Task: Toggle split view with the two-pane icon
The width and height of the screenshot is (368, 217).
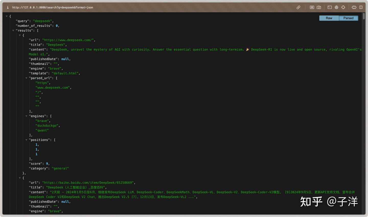Action: [x=361, y=7]
